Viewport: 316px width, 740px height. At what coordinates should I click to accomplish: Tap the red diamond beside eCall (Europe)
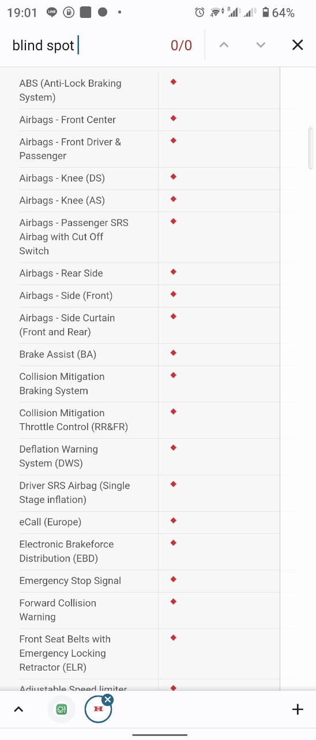(173, 521)
